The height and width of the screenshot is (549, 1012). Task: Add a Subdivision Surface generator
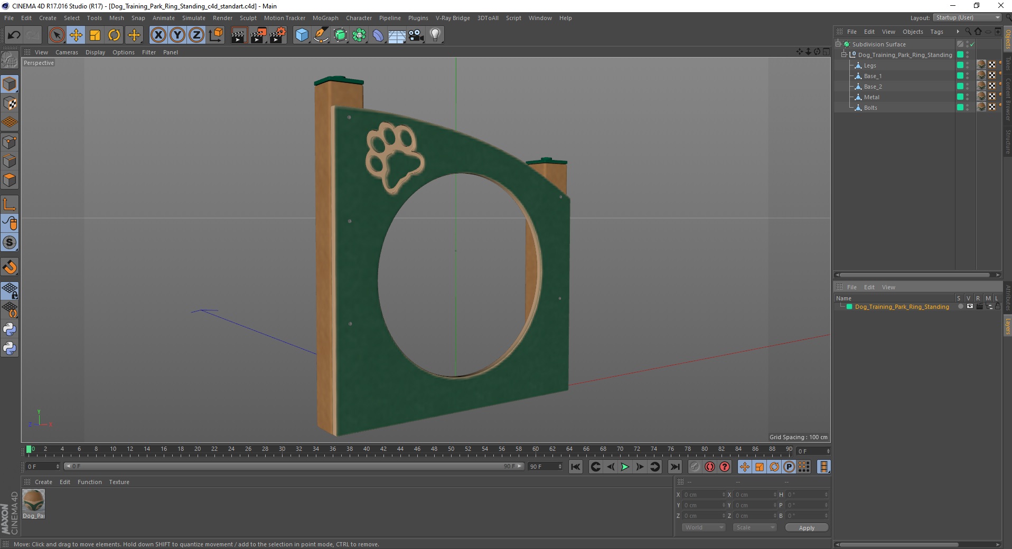point(341,35)
